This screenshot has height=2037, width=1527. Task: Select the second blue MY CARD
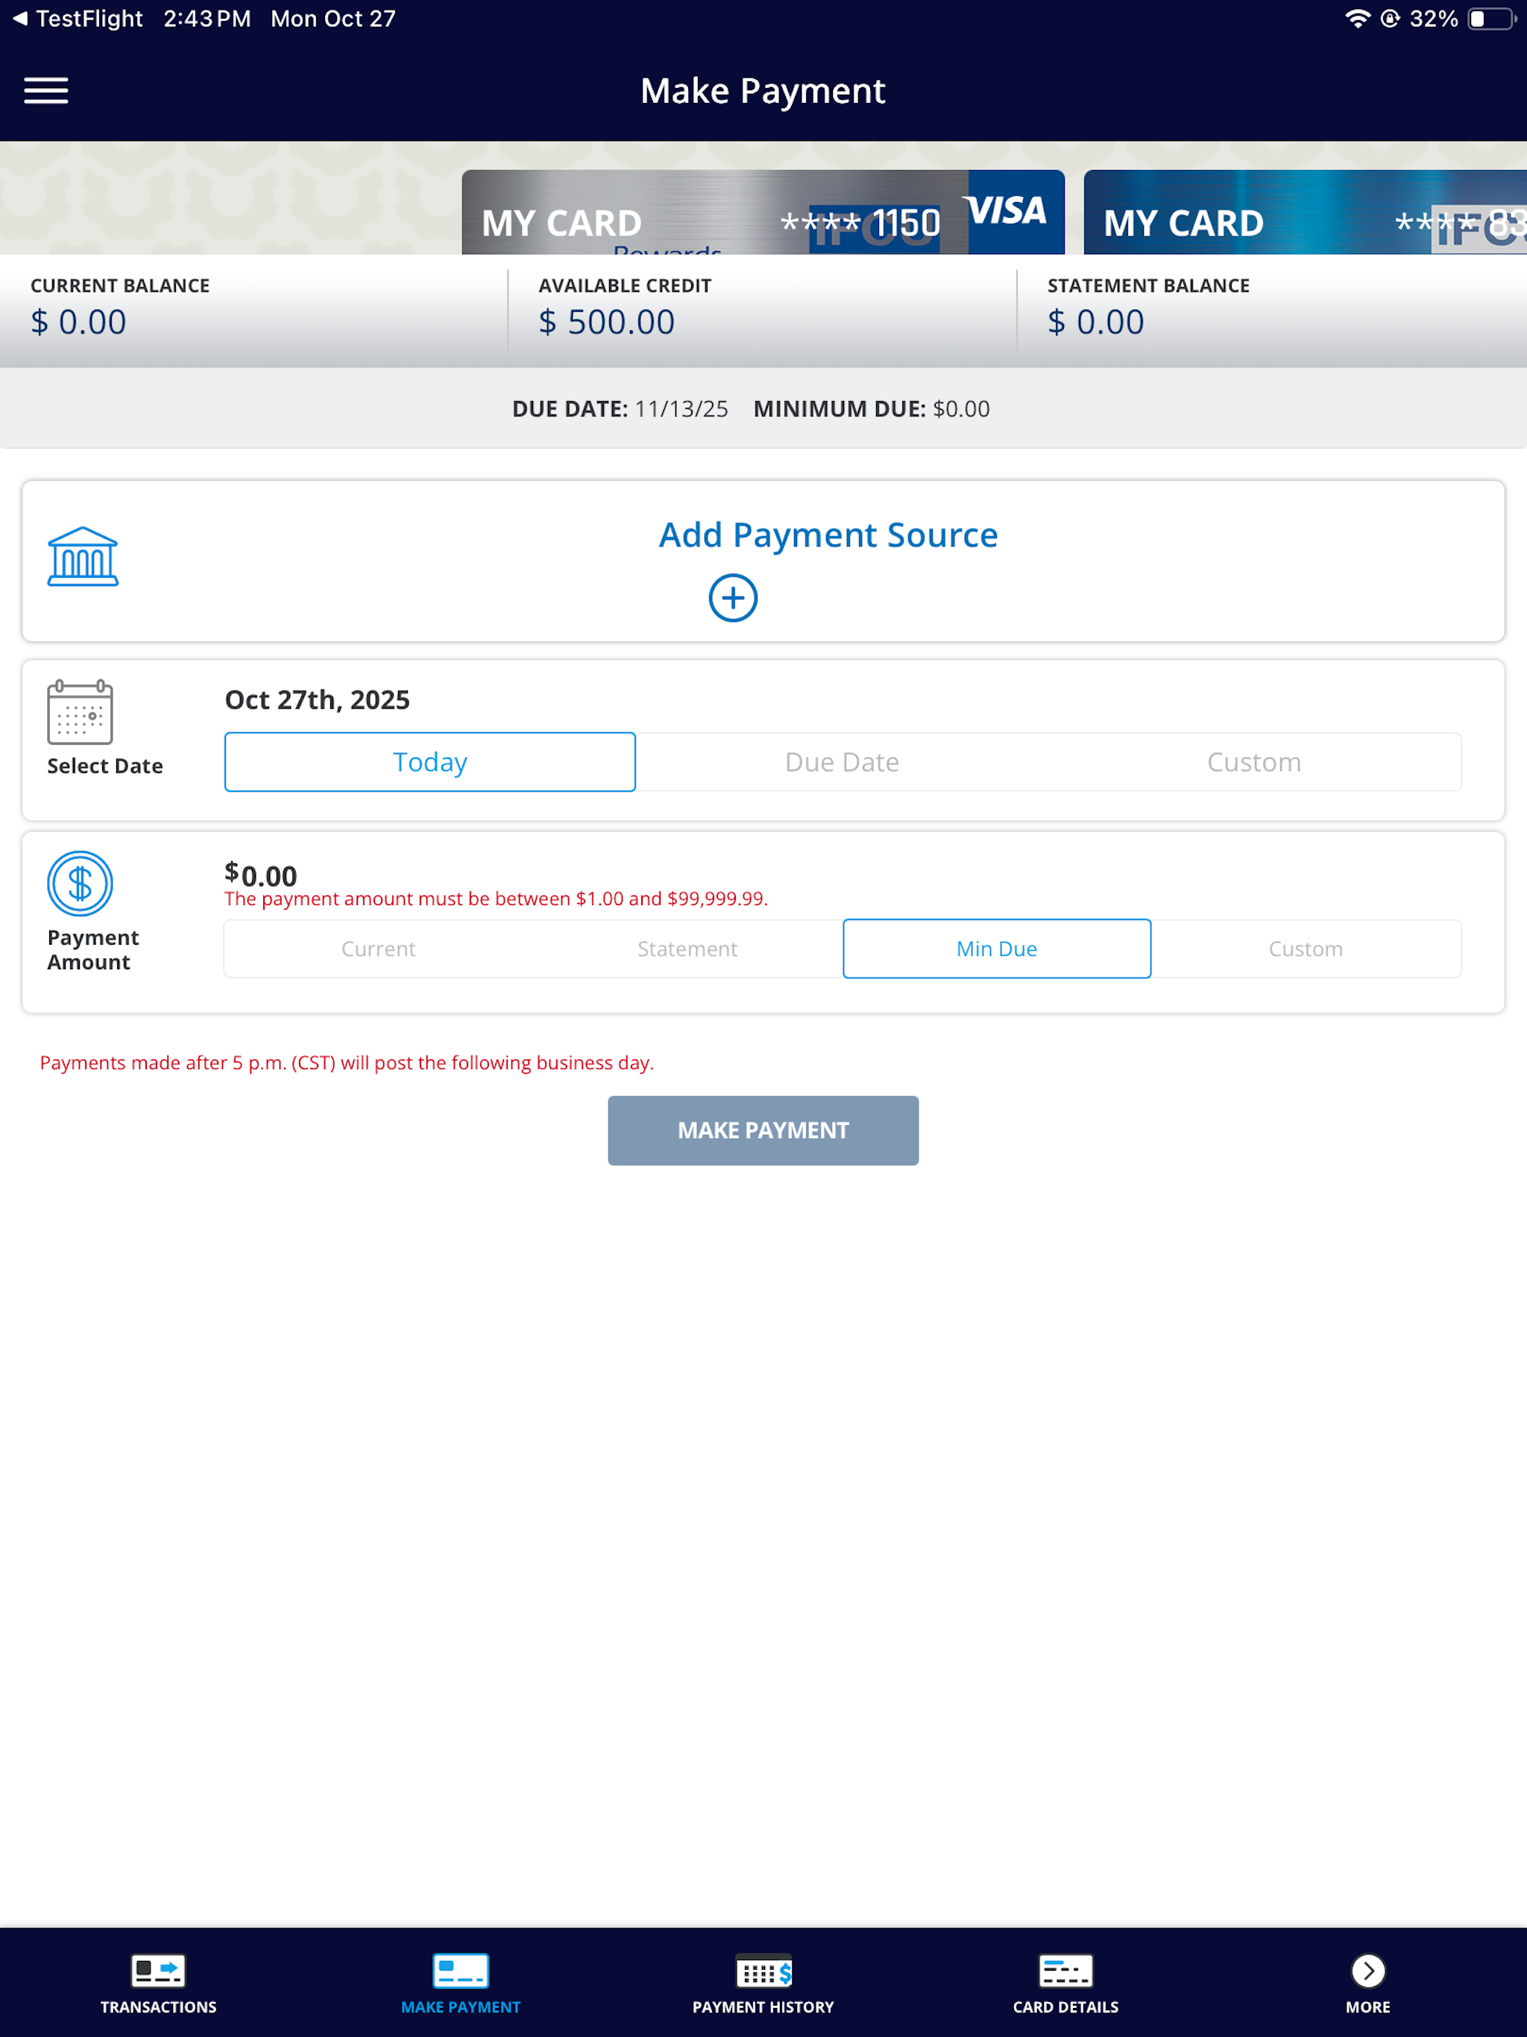pyautogui.click(x=1305, y=212)
